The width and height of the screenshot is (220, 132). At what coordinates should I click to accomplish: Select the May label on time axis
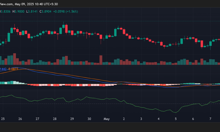(x=107, y=119)
